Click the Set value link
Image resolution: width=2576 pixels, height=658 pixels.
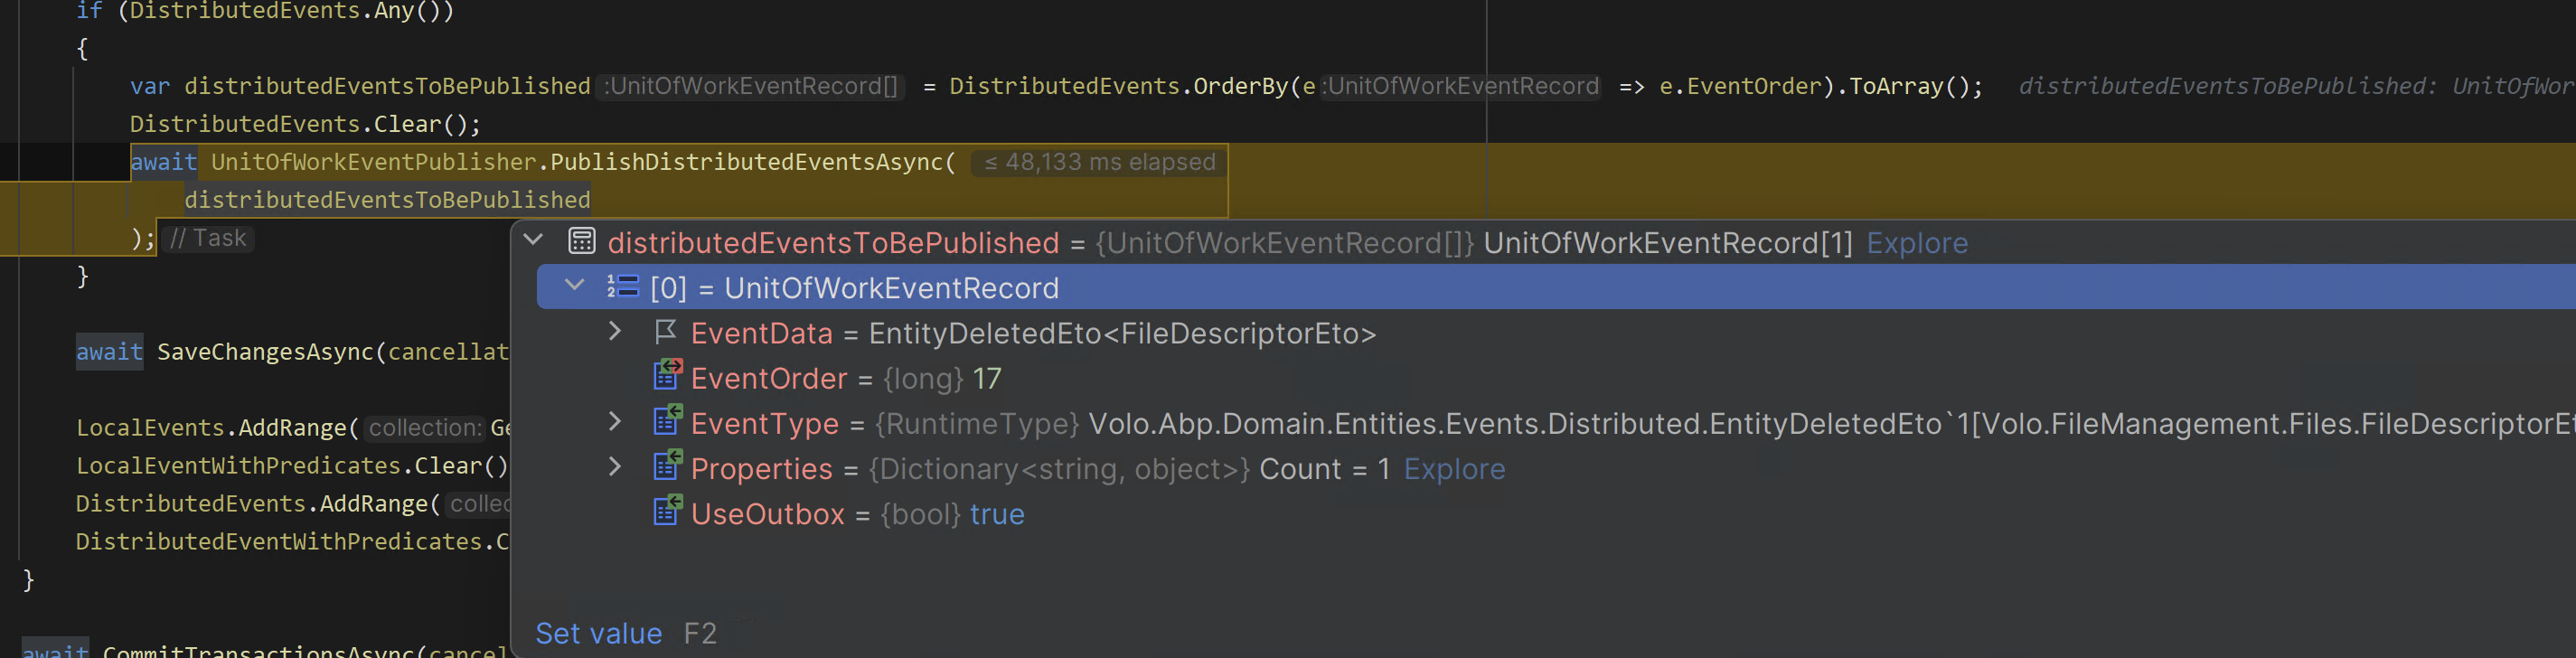598,633
